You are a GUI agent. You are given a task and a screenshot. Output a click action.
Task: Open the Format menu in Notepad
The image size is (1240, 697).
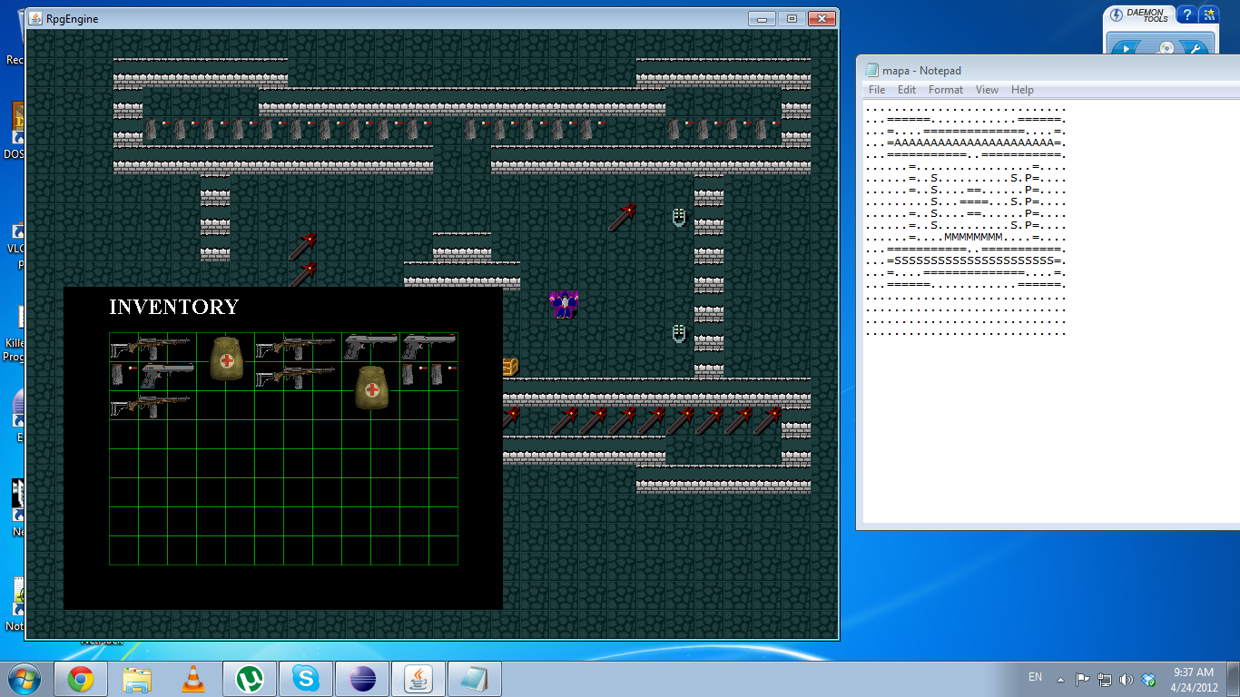946,90
